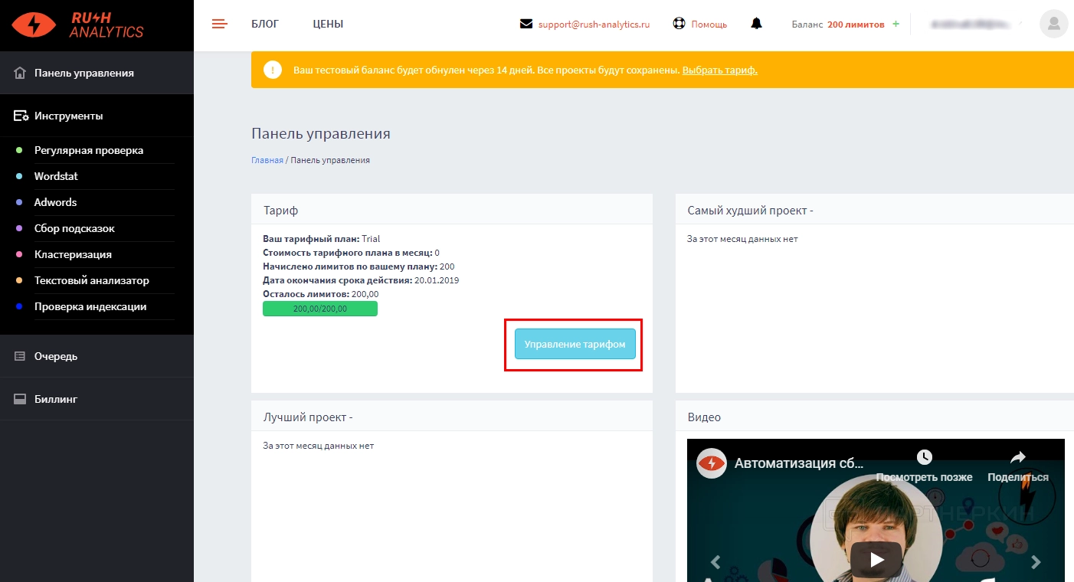
Task: Open the user avatar profile
Action: point(1053,24)
